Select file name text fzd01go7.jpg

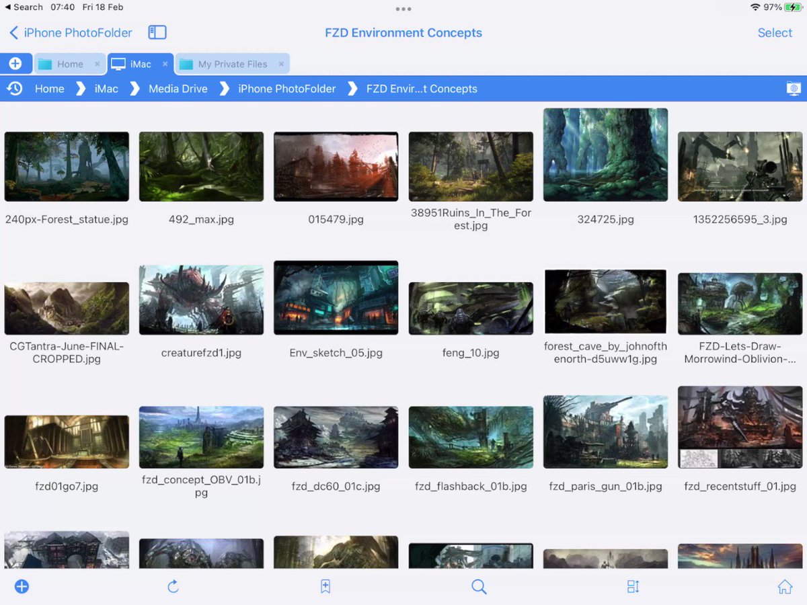[x=67, y=487]
